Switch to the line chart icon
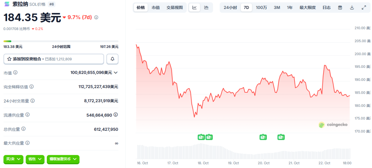The width and height of the screenshot is (372, 168). [x=195, y=8]
